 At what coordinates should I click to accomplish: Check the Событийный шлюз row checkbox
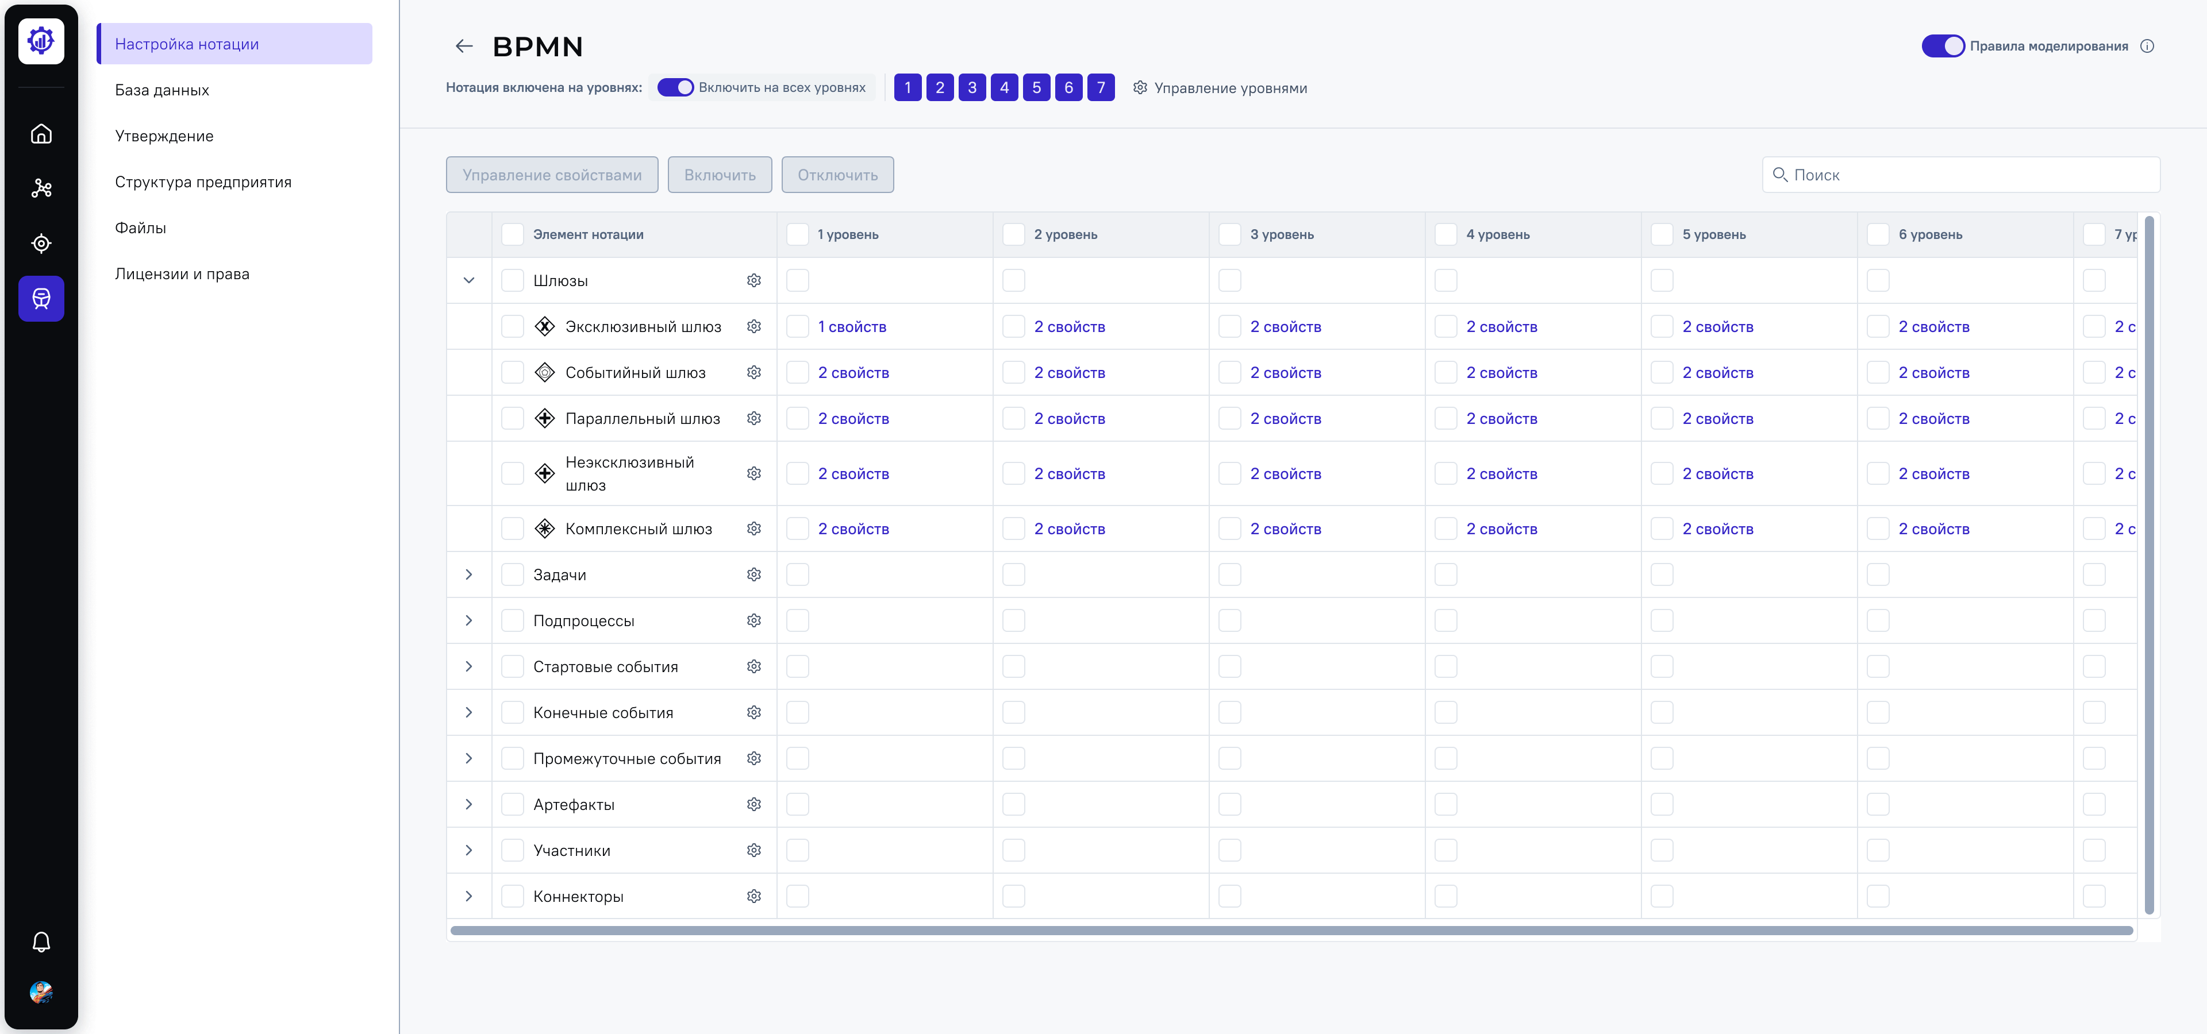pos(512,372)
